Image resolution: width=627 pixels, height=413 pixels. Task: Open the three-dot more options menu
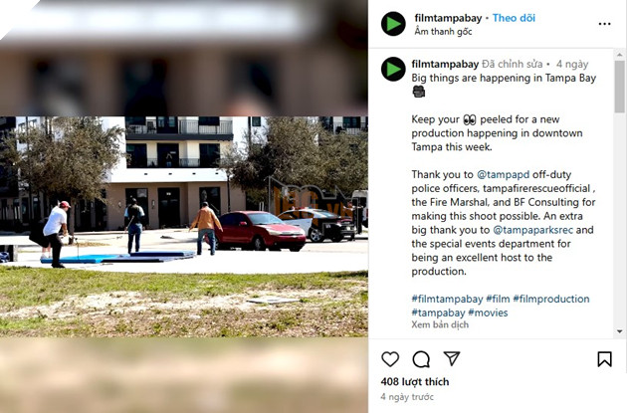point(604,24)
